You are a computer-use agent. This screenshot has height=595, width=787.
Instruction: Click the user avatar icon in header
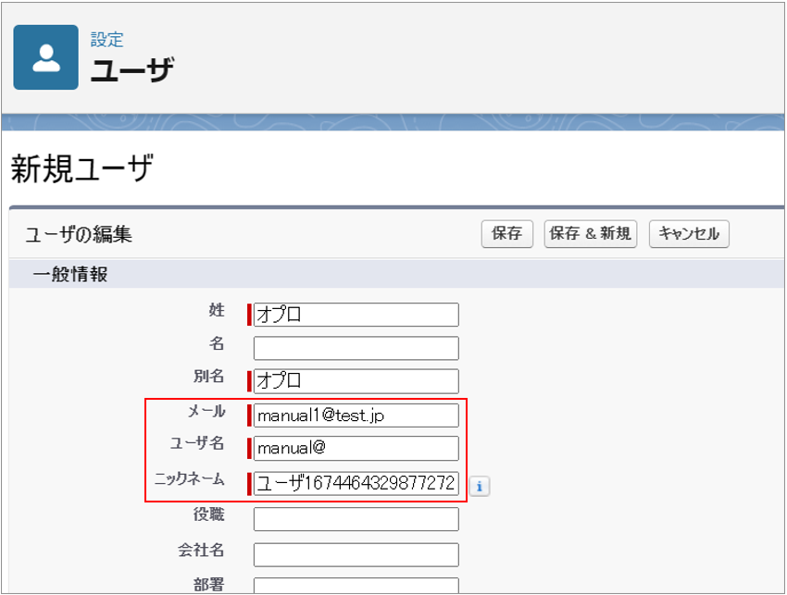[x=45, y=57]
